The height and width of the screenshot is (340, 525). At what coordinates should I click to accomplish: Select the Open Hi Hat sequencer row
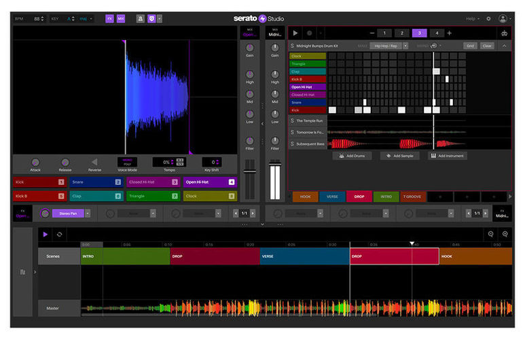coord(308,87)
